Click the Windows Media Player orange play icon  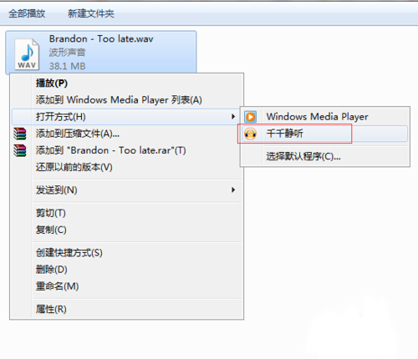[x=251, y=117]
